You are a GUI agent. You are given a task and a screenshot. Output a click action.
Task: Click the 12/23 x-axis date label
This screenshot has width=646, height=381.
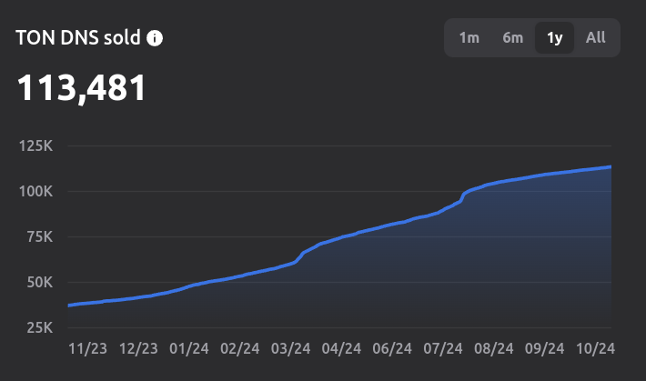coord(138,349)
